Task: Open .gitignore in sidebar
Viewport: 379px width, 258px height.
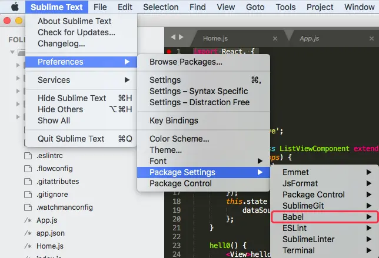Action: pos(52,195)
